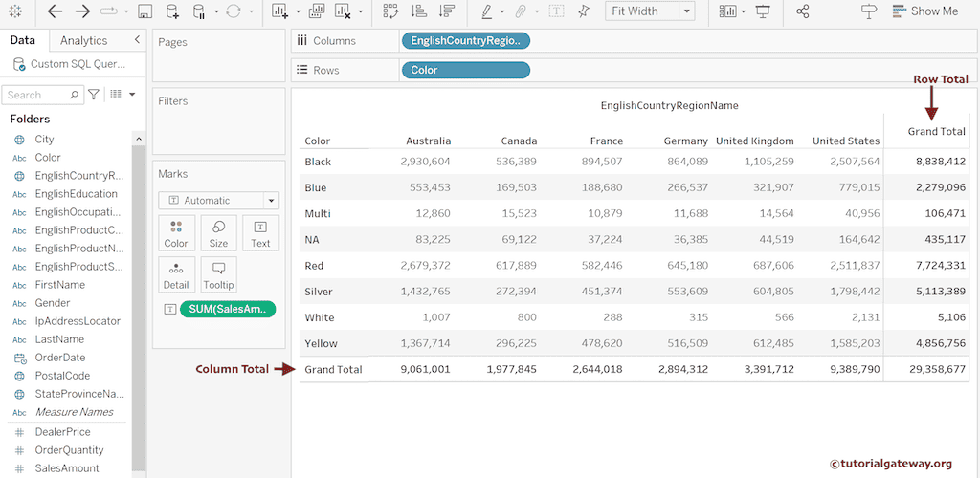
Task: Click the Share icon in toolbar
Action: click(x=803, y=11)
